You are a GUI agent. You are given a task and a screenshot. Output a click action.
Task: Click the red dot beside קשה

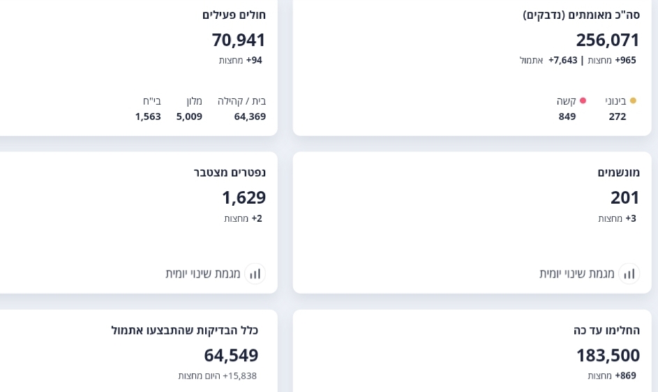(x=583, y=100)
